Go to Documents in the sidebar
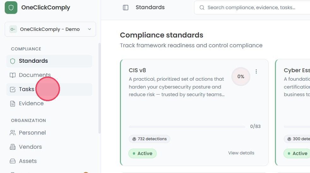 49,75
